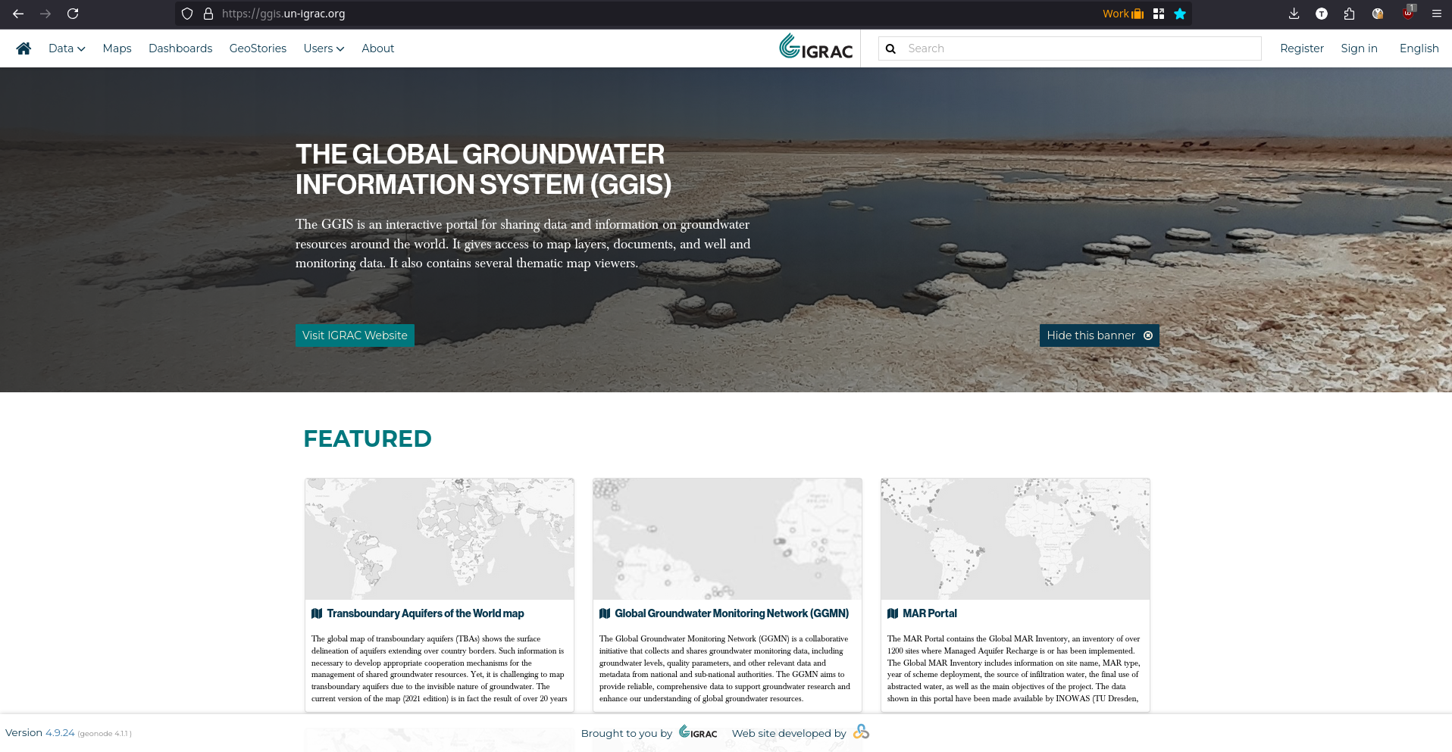Click the Users menu chevron arrow
Screen dimensions: 1452x752
tap(340, 49)
